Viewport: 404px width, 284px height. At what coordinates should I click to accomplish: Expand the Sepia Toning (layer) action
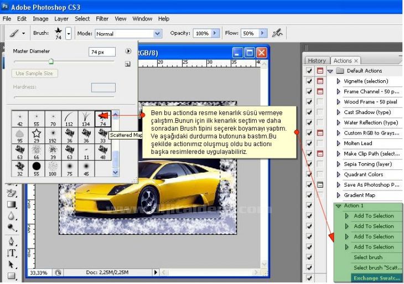pyautogui.click(x=338, y=164)
